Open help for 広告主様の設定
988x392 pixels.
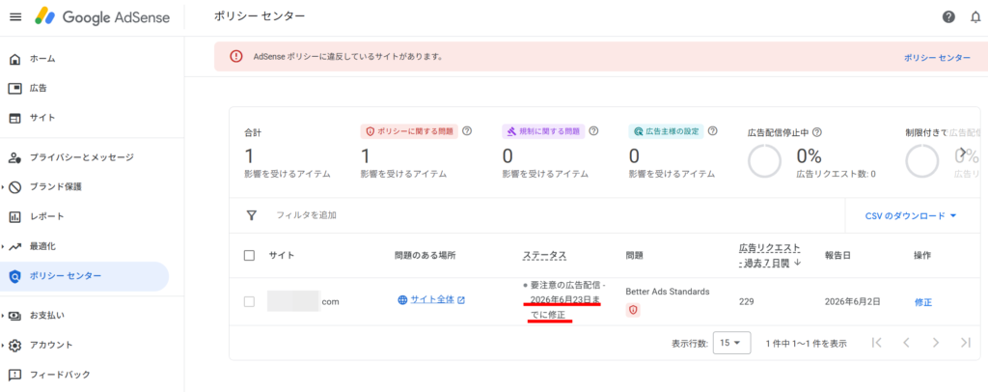coord(713,131)
